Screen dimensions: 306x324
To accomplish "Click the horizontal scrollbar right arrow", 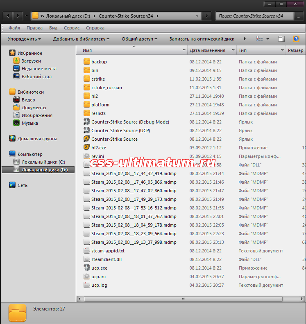I will point(302,299).
